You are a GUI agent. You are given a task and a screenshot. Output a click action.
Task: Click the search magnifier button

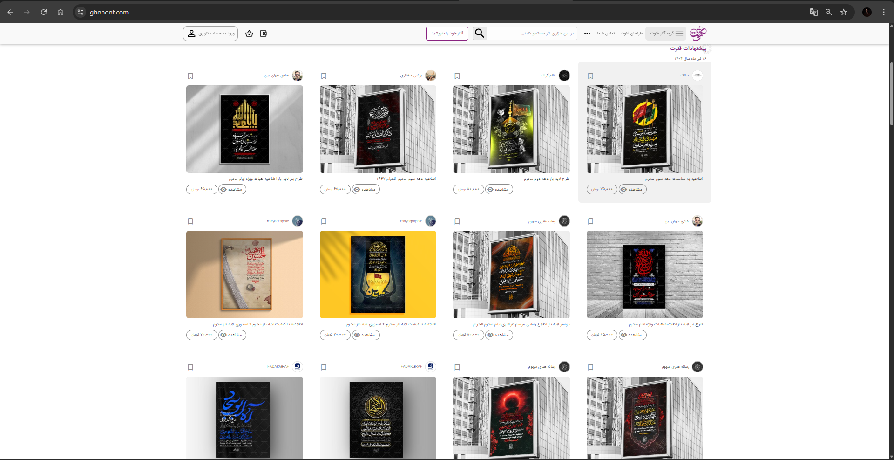point(480,34)
